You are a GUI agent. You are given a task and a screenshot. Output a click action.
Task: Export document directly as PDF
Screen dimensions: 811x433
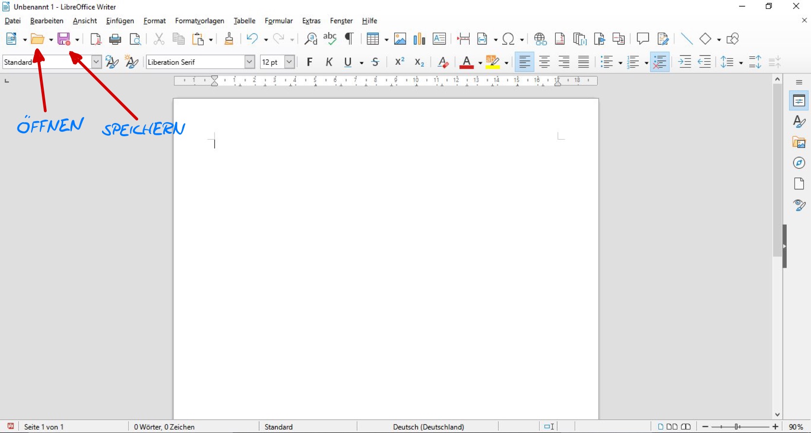(x=96, y=39)
